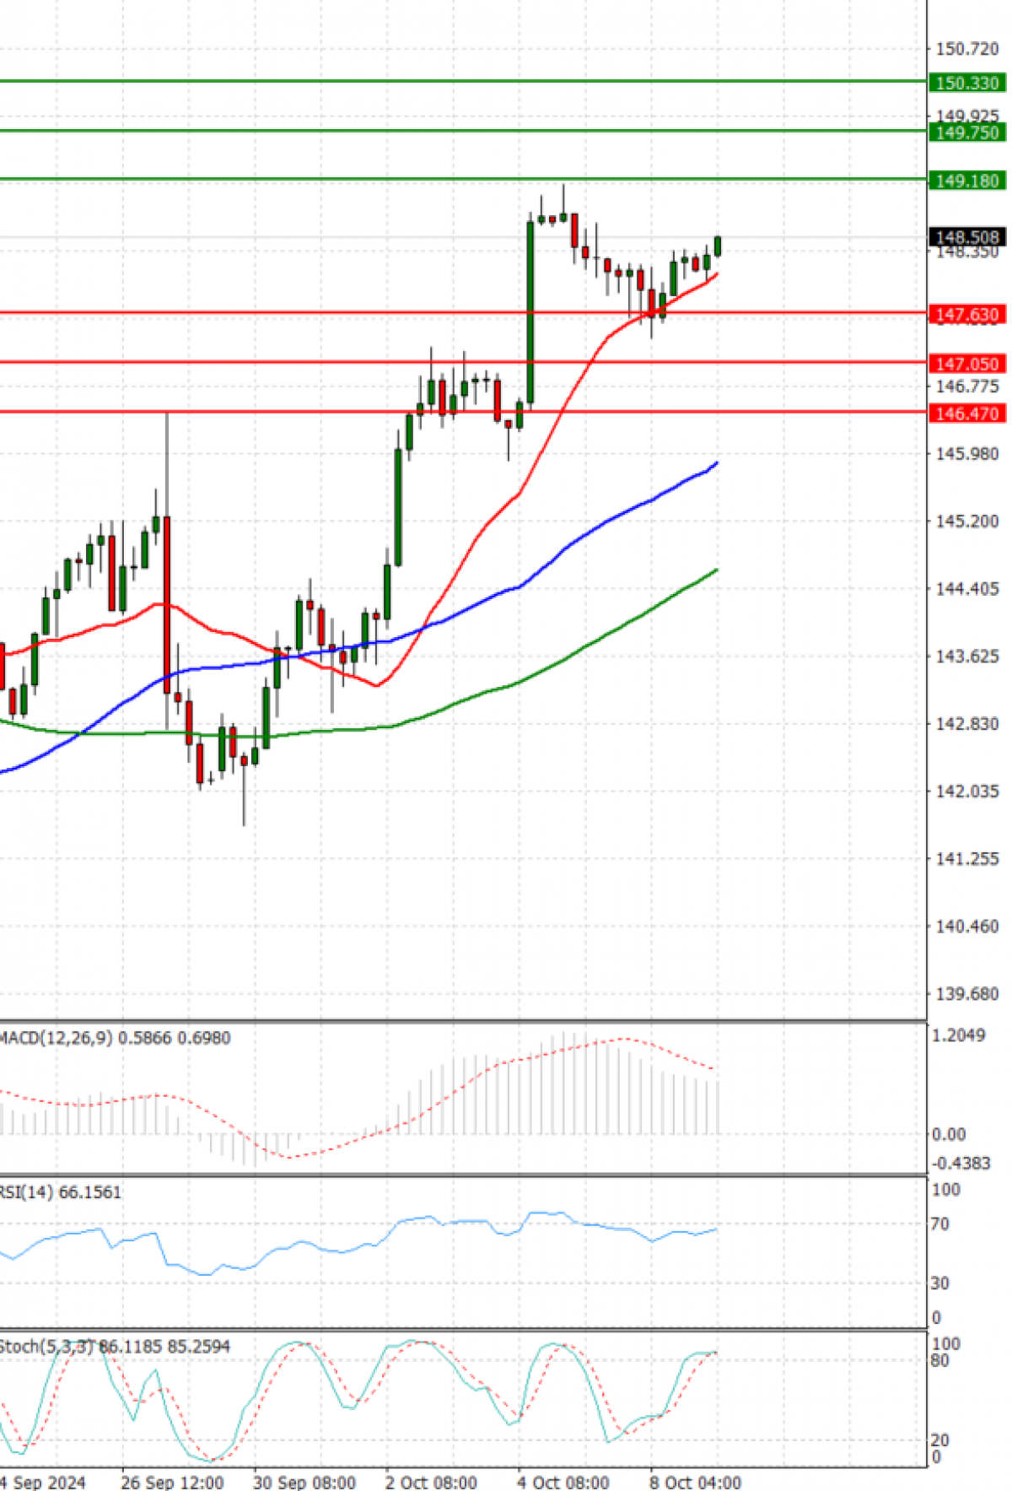The height and width of the screenshot is (1491, 1012).
Task: Click the 150.720 value on price axis
Action: tap(966, 49)
